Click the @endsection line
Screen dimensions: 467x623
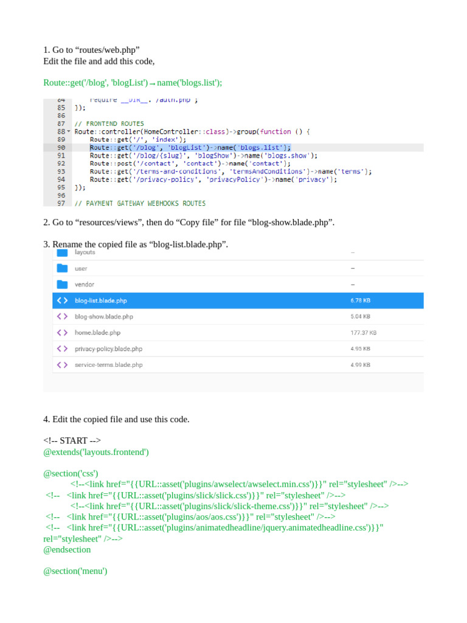[67, 549]
